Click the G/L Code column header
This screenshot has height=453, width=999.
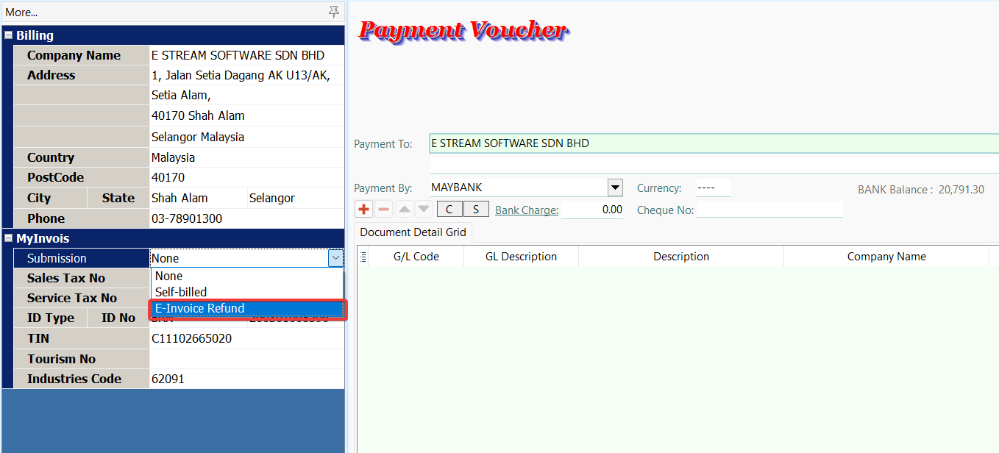point(416,257)
